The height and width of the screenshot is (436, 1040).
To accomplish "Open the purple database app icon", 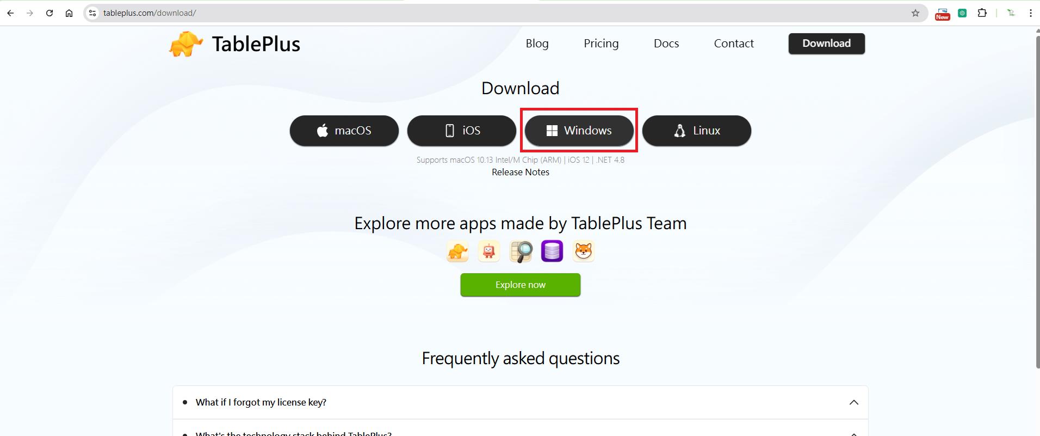I will [552, 251].
